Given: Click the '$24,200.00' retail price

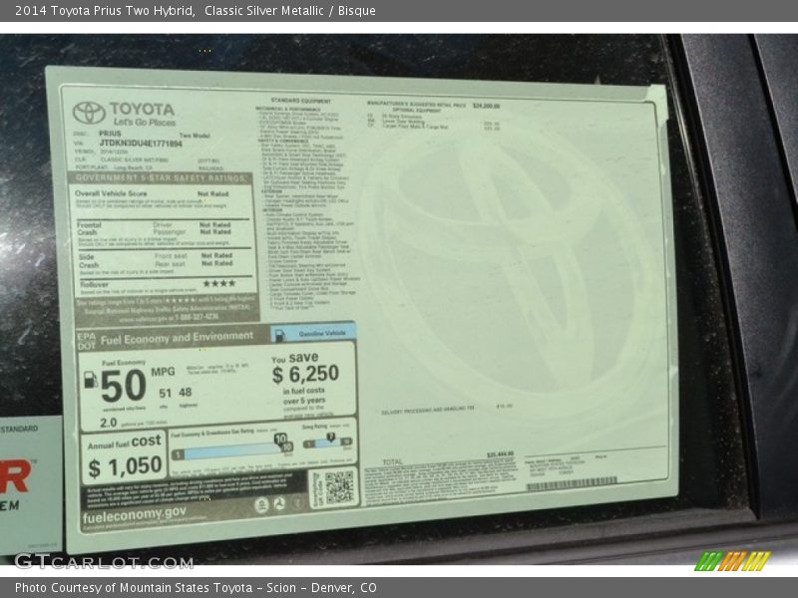Looking at the screenshot, I should pos(486,106).
